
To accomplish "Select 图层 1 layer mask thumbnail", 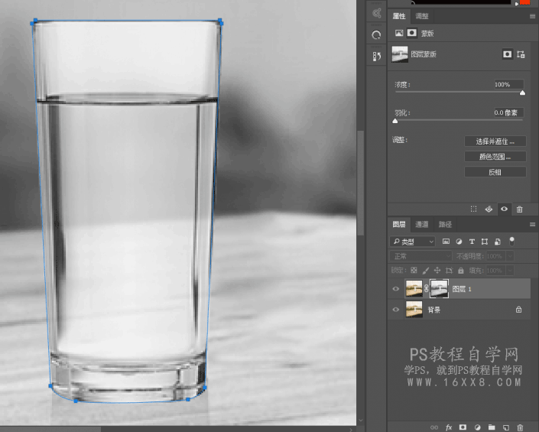I will click(440, 289).
